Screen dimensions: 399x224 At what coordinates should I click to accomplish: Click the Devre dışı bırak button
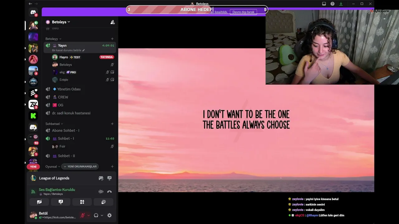pos(243,12)
